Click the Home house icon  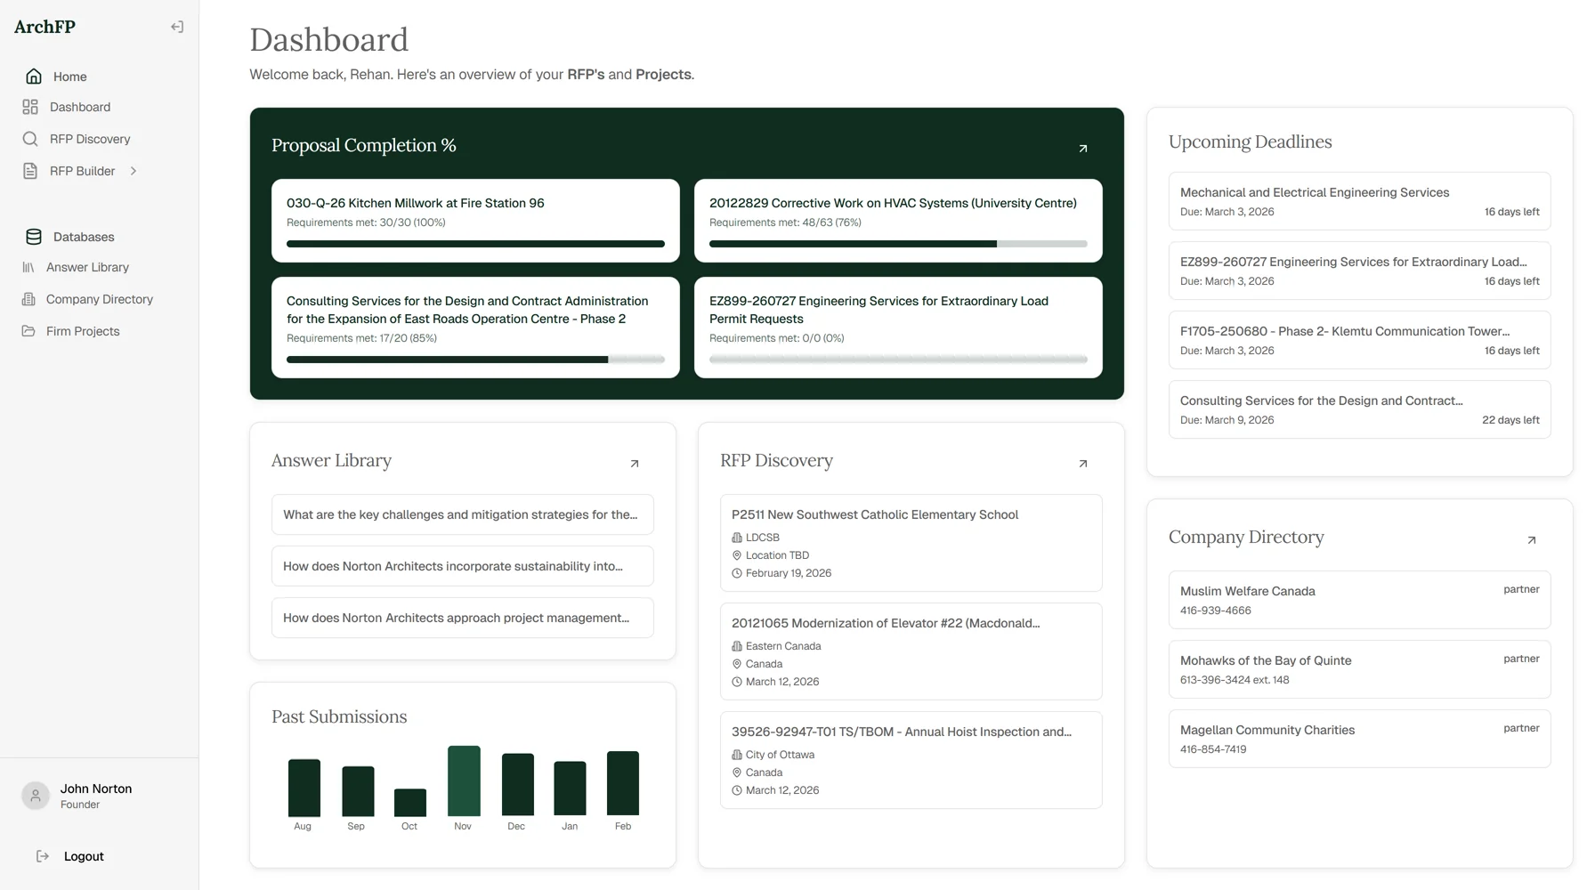(34, 77)
